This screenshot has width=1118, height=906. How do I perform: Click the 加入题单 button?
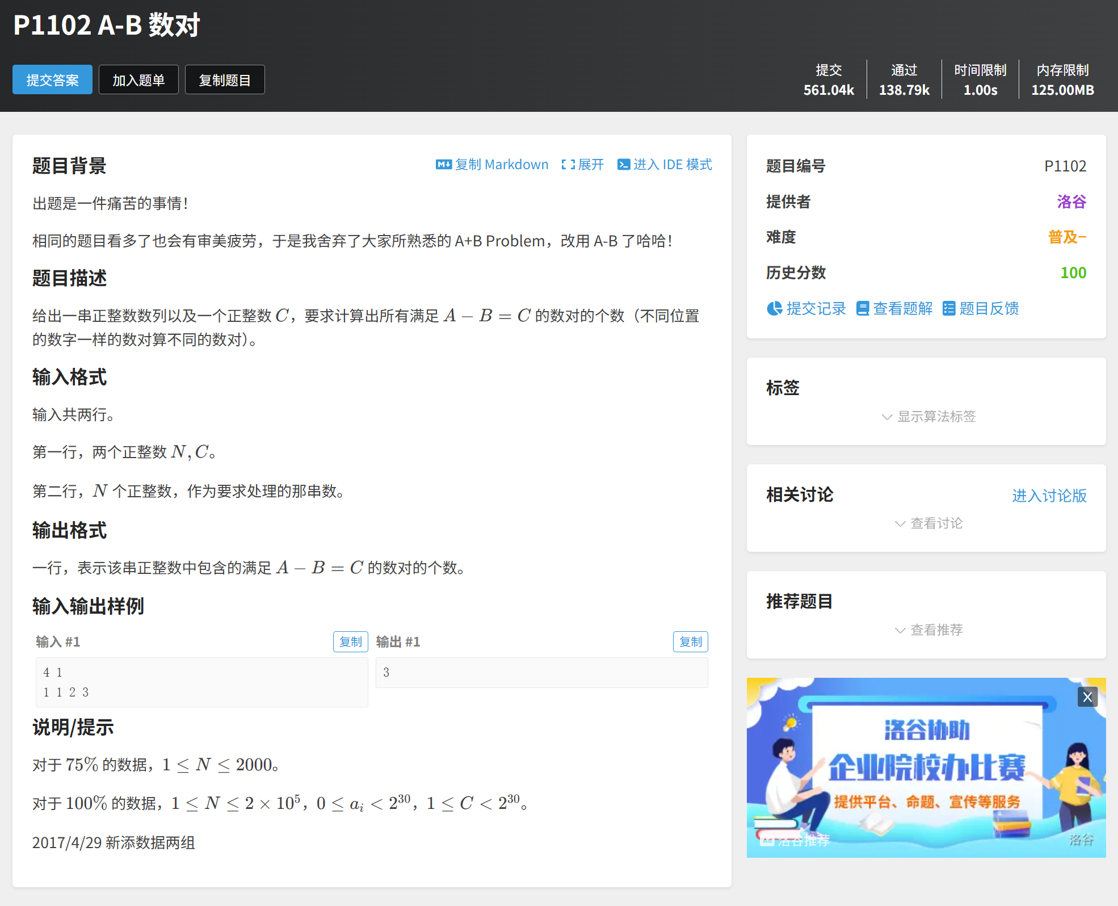138,80
